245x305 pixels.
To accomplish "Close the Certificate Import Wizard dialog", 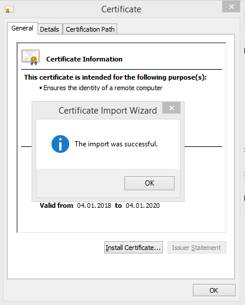I will (x=171, y=108).
